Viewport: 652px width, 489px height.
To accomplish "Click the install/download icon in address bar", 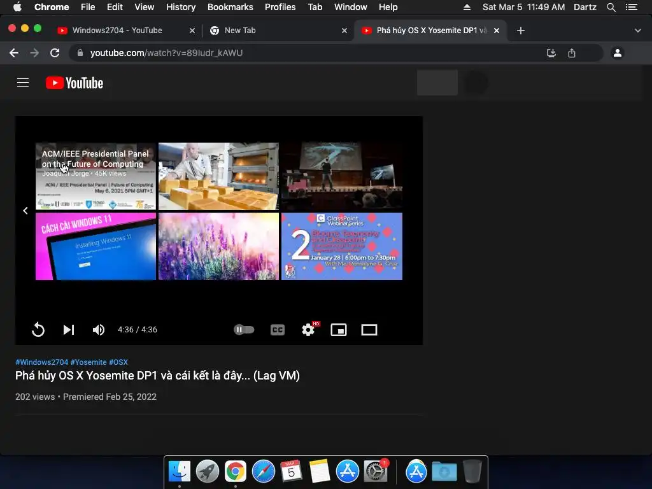I will tap(551, 53).
